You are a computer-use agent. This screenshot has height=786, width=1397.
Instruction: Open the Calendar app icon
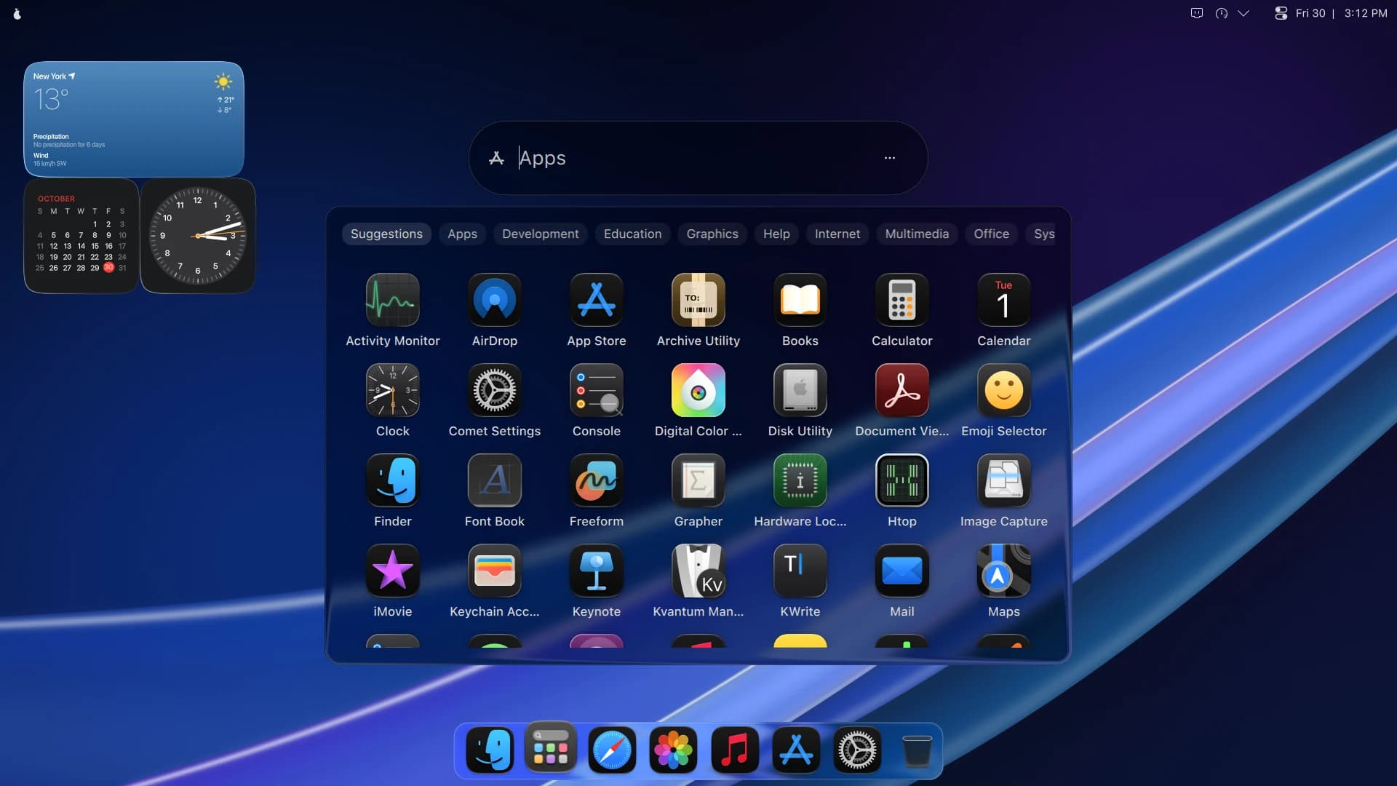pos(1004,300)
